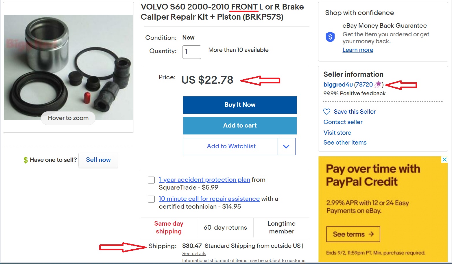This screenshot has height=264, width=452.
Task: Open the Learn more guarantee link
Action: coord(358,50)
